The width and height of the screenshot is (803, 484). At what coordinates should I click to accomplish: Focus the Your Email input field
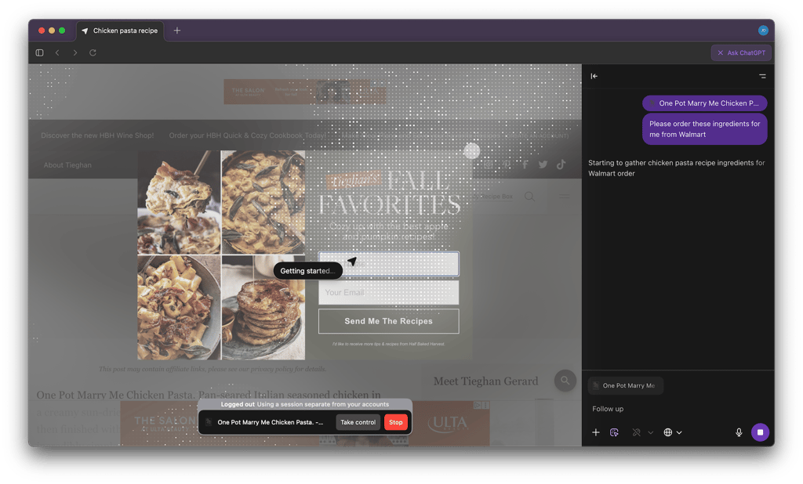tap(389, 293)
